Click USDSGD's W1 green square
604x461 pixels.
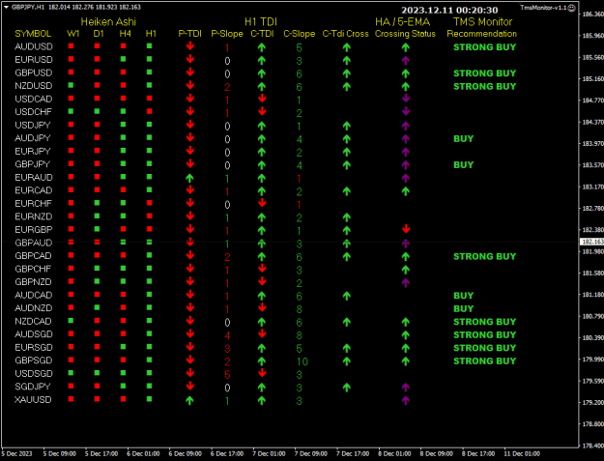[71, 373]
